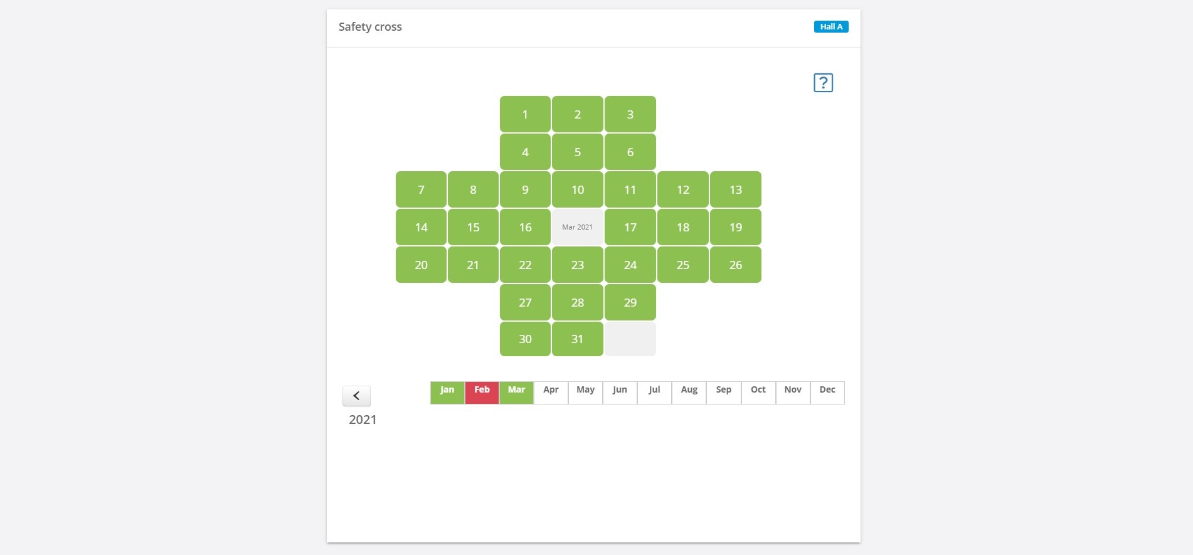Select the red Feb month tab
The height and width of the screenshot is (555, 1193).
481,389
